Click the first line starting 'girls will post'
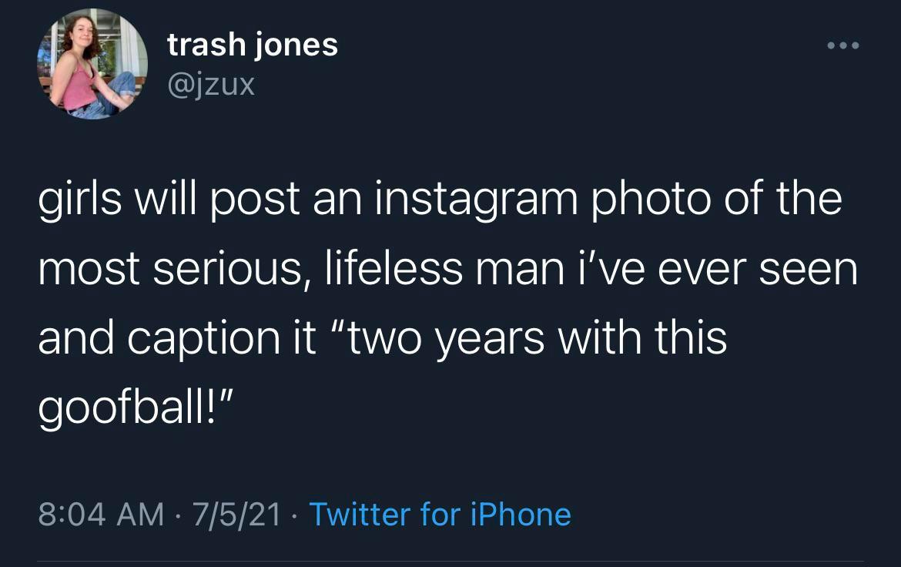Screen dimensions: 901x567 click(x=439, y=200)
